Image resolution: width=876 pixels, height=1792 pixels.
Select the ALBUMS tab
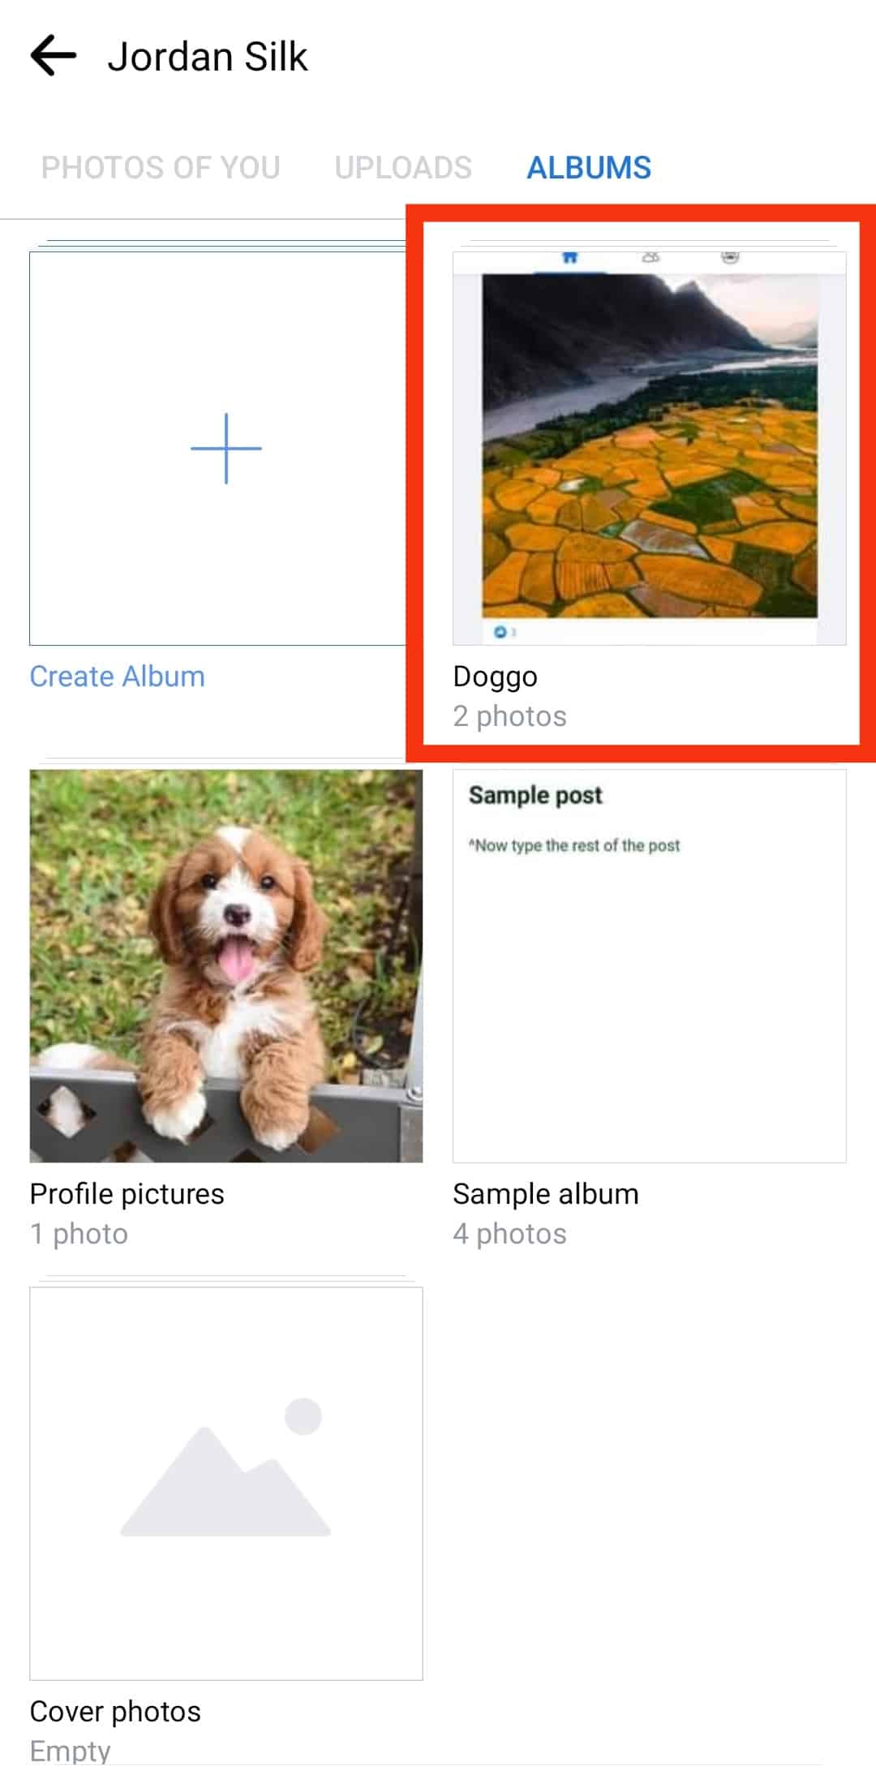click(589, 168)
